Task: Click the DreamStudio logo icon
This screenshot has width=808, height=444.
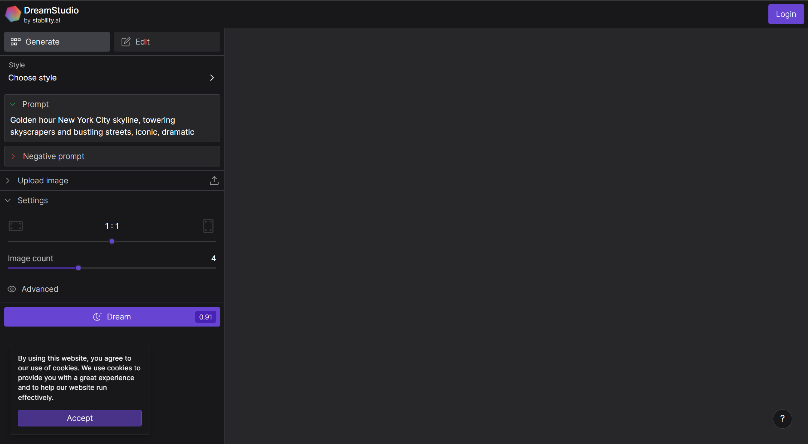Action: point(14,14)
